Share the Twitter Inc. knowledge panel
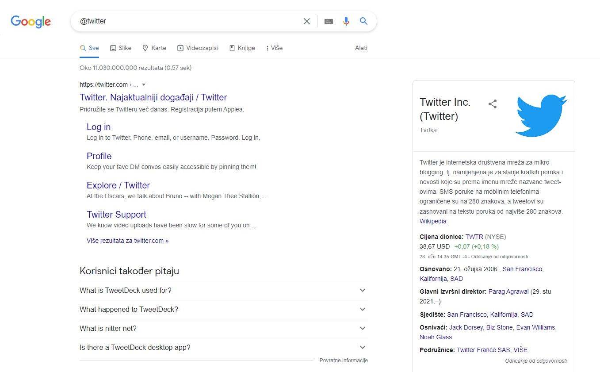600x372 pixels. 493,104
